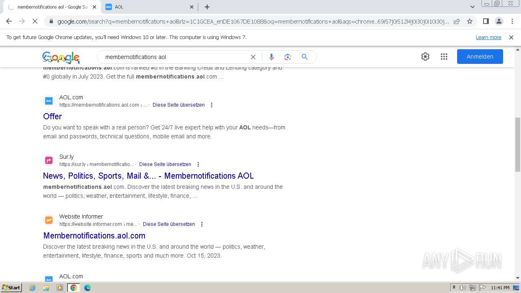Open Google quick settings gear
Viewport: 521px width, 293px height.
pos(425,57)
